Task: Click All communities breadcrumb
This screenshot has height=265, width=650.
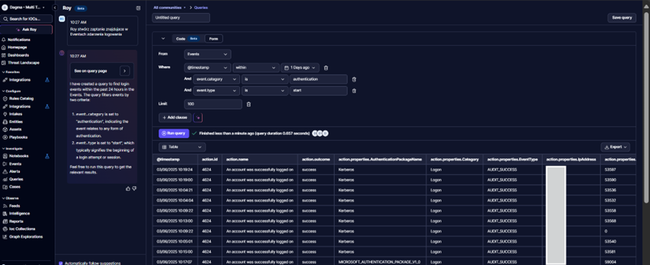Action: point(168,7)
